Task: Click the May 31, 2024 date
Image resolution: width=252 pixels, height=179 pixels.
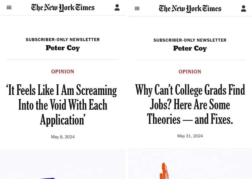Action: pos(190,136)
